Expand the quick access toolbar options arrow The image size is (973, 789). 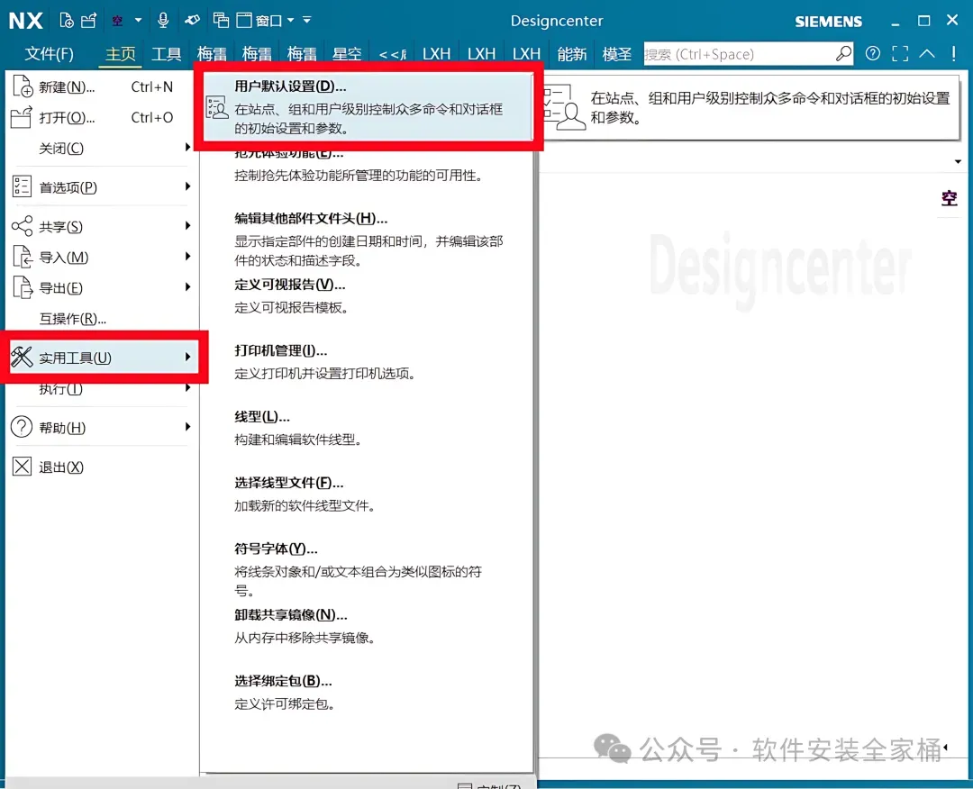pos(306,20)
